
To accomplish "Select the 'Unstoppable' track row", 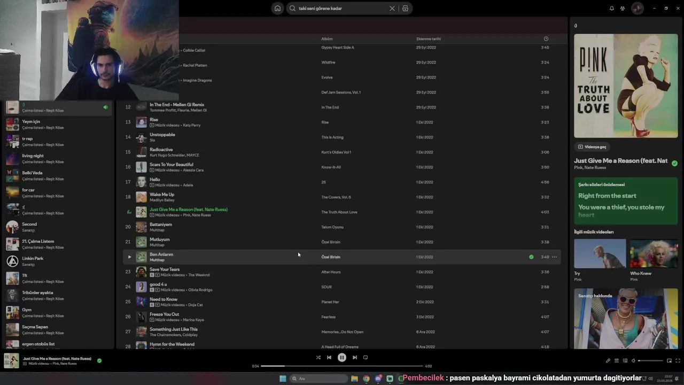I will 342,137.
